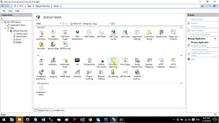Click Advanced Settings action link

point(200,50)
